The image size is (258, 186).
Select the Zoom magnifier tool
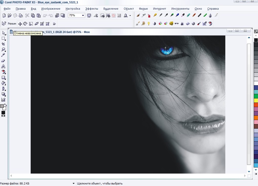click(x=3, y=49)
